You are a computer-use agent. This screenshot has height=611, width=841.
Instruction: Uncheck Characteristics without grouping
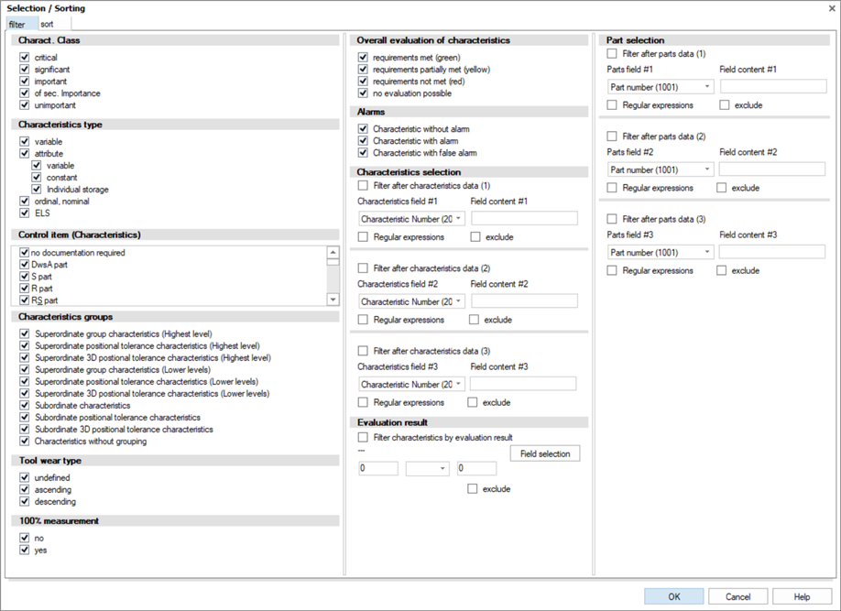coord(24,441)
